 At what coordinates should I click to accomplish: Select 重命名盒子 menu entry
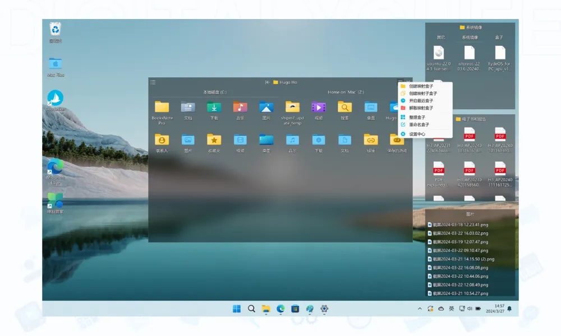click(419, 124)
